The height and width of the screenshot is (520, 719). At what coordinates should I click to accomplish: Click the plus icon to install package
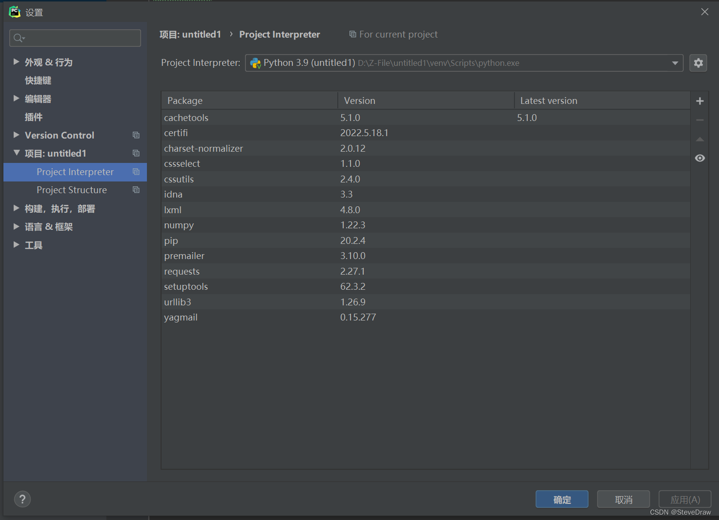tap(699, 101)
